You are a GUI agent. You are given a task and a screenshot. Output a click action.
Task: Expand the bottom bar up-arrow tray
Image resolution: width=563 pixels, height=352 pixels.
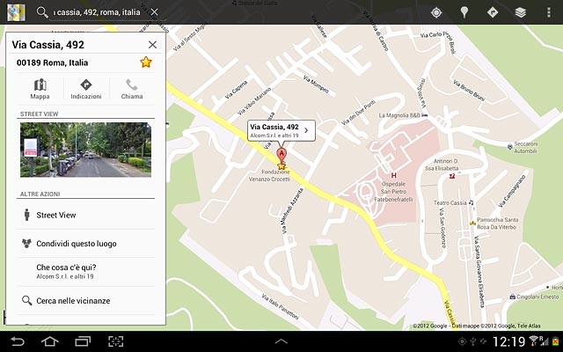(x=281, y=341)
